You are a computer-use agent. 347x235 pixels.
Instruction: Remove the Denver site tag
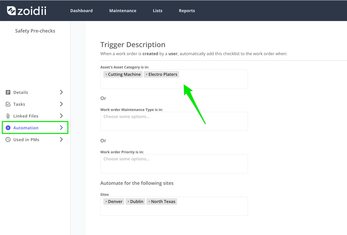(106, 202)
